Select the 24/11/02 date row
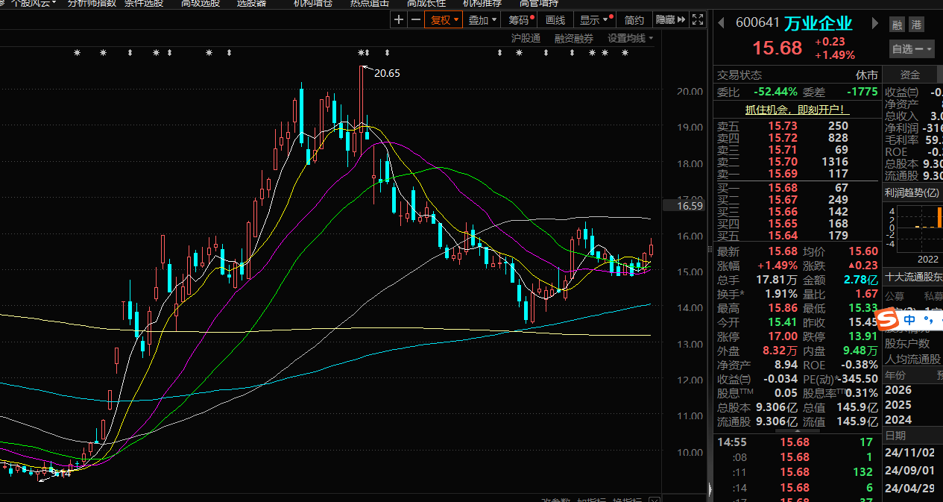Screen dimensions: 943x502 pos(913,452)
